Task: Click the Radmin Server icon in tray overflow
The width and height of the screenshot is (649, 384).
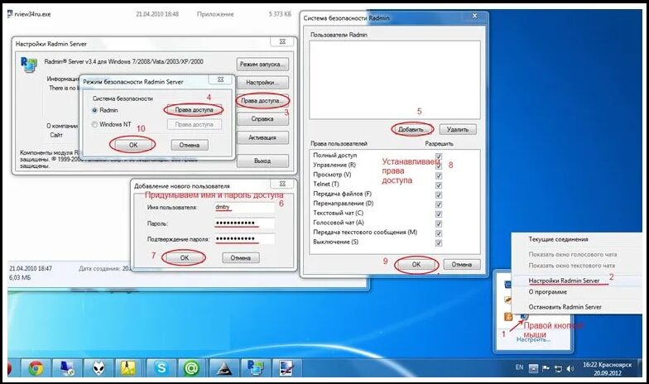Action: click(x=524, y=316)
